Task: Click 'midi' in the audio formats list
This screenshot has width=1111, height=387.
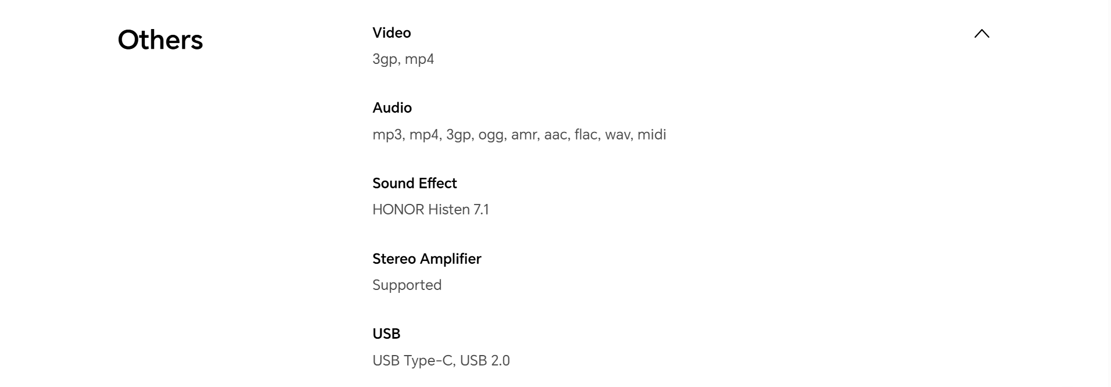Action: click(651, 135)
